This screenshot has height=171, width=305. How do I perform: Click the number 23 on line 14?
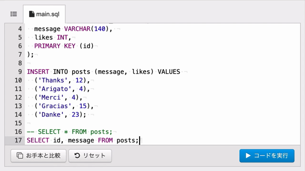click(x=75, y=114)
